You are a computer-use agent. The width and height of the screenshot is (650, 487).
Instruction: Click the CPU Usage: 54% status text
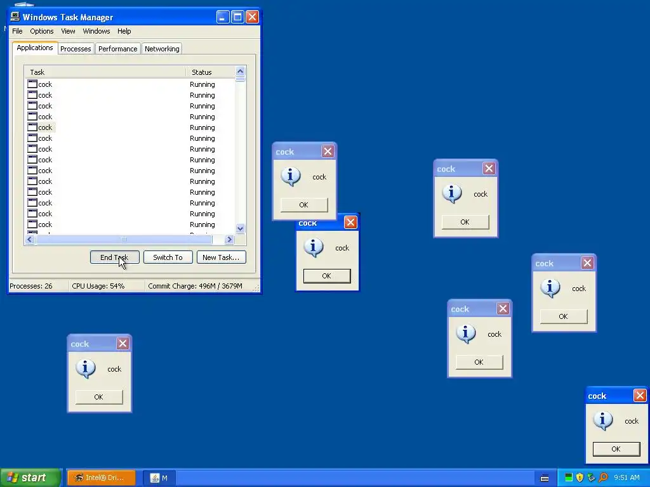(98, 286)
